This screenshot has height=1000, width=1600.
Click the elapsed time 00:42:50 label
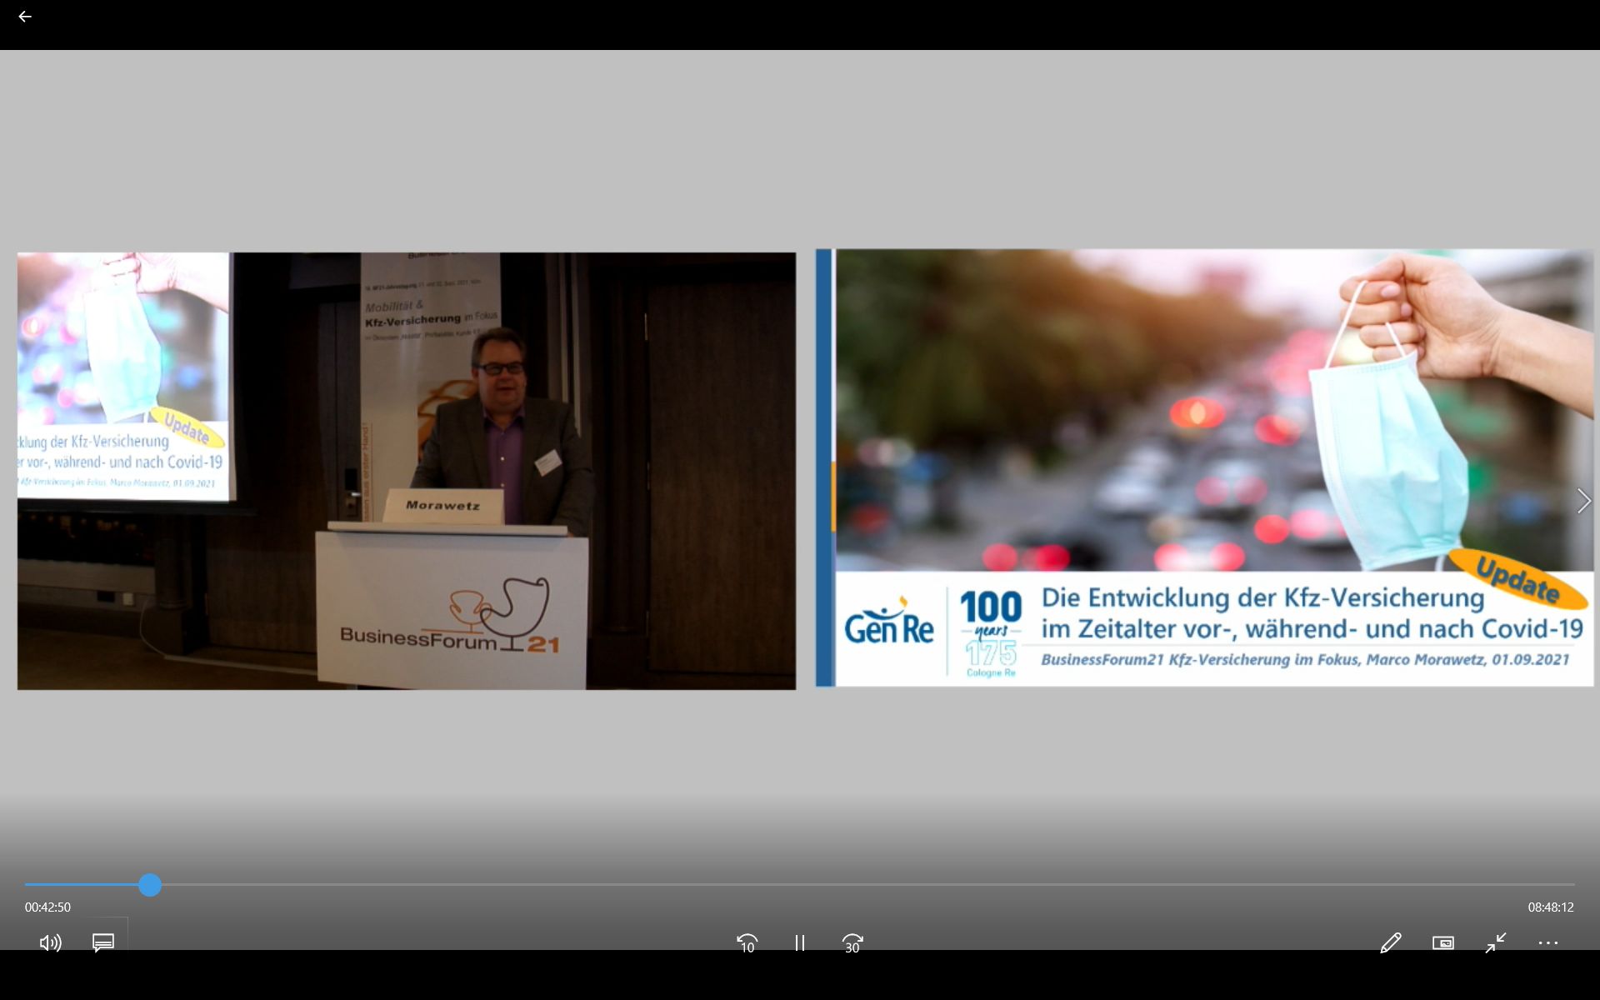(47, 907)
